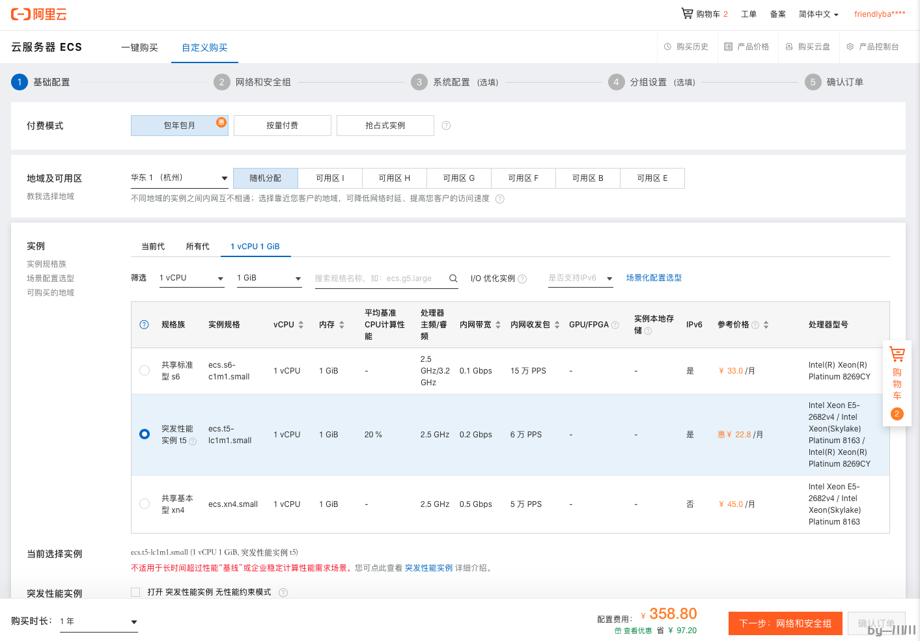The height and width of the screenshot is (641, 920).
Task: Open 备案 link in header
Action: [x=778, y=14]
